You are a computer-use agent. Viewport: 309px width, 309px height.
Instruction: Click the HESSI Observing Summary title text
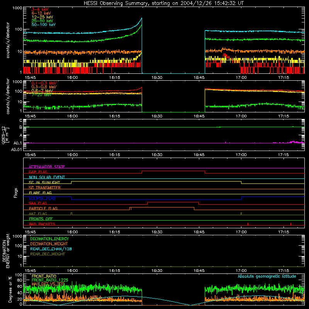point(163,3)
